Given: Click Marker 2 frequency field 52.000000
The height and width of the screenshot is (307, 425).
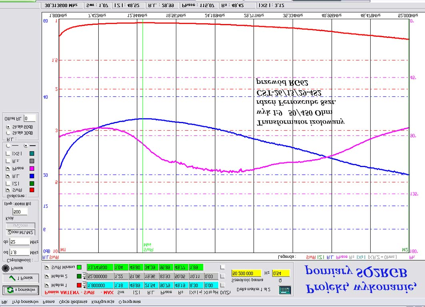Looking at the screenshot, I should click(100, 276).
